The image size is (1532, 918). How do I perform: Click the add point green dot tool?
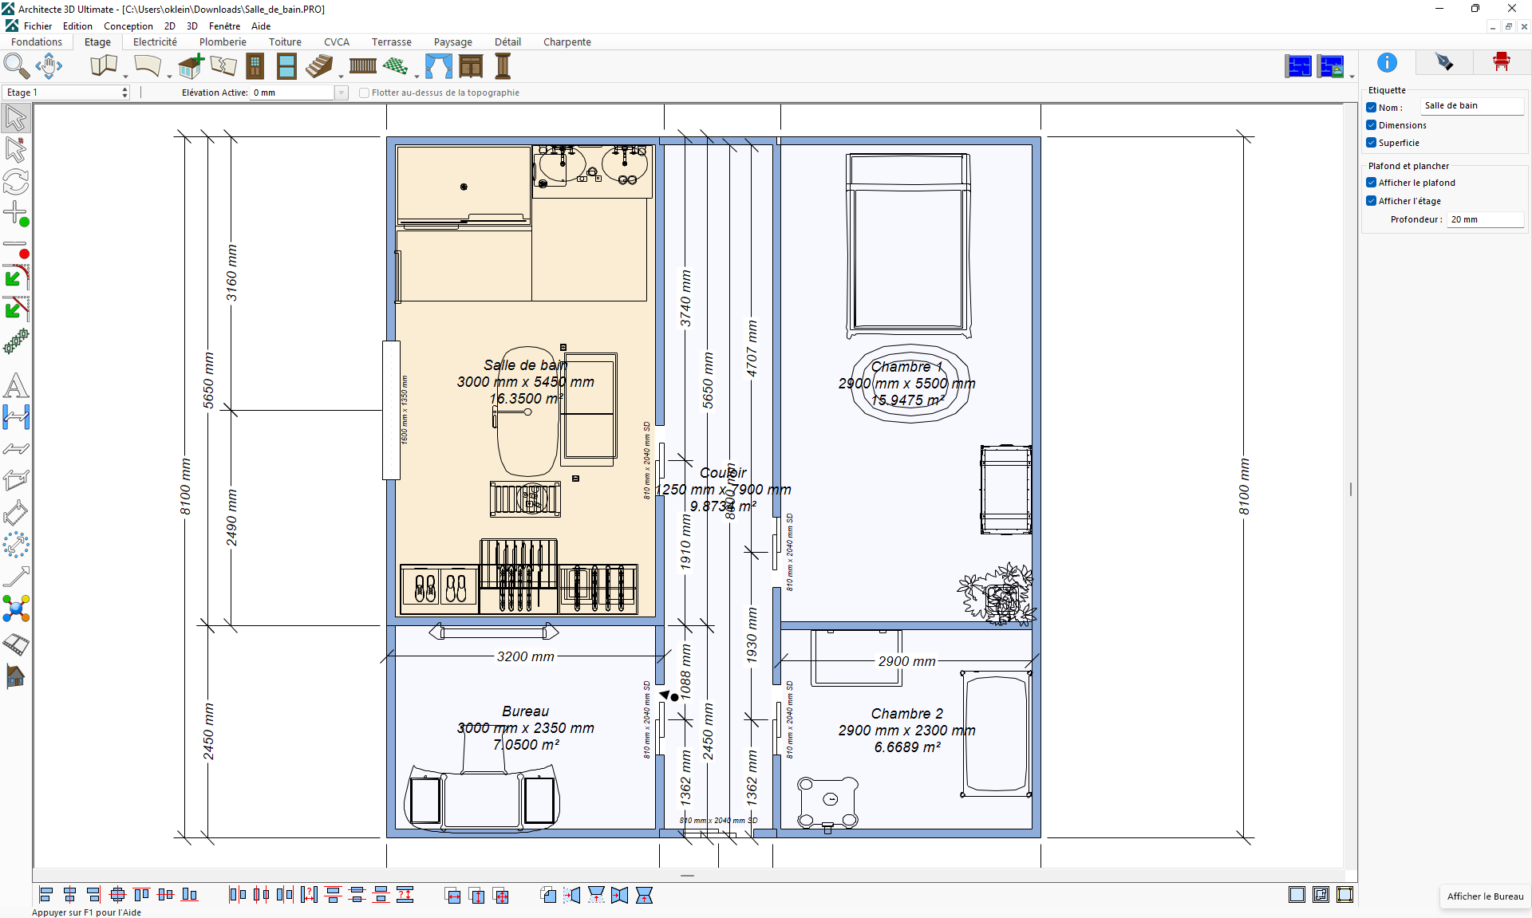click(16, 214)
